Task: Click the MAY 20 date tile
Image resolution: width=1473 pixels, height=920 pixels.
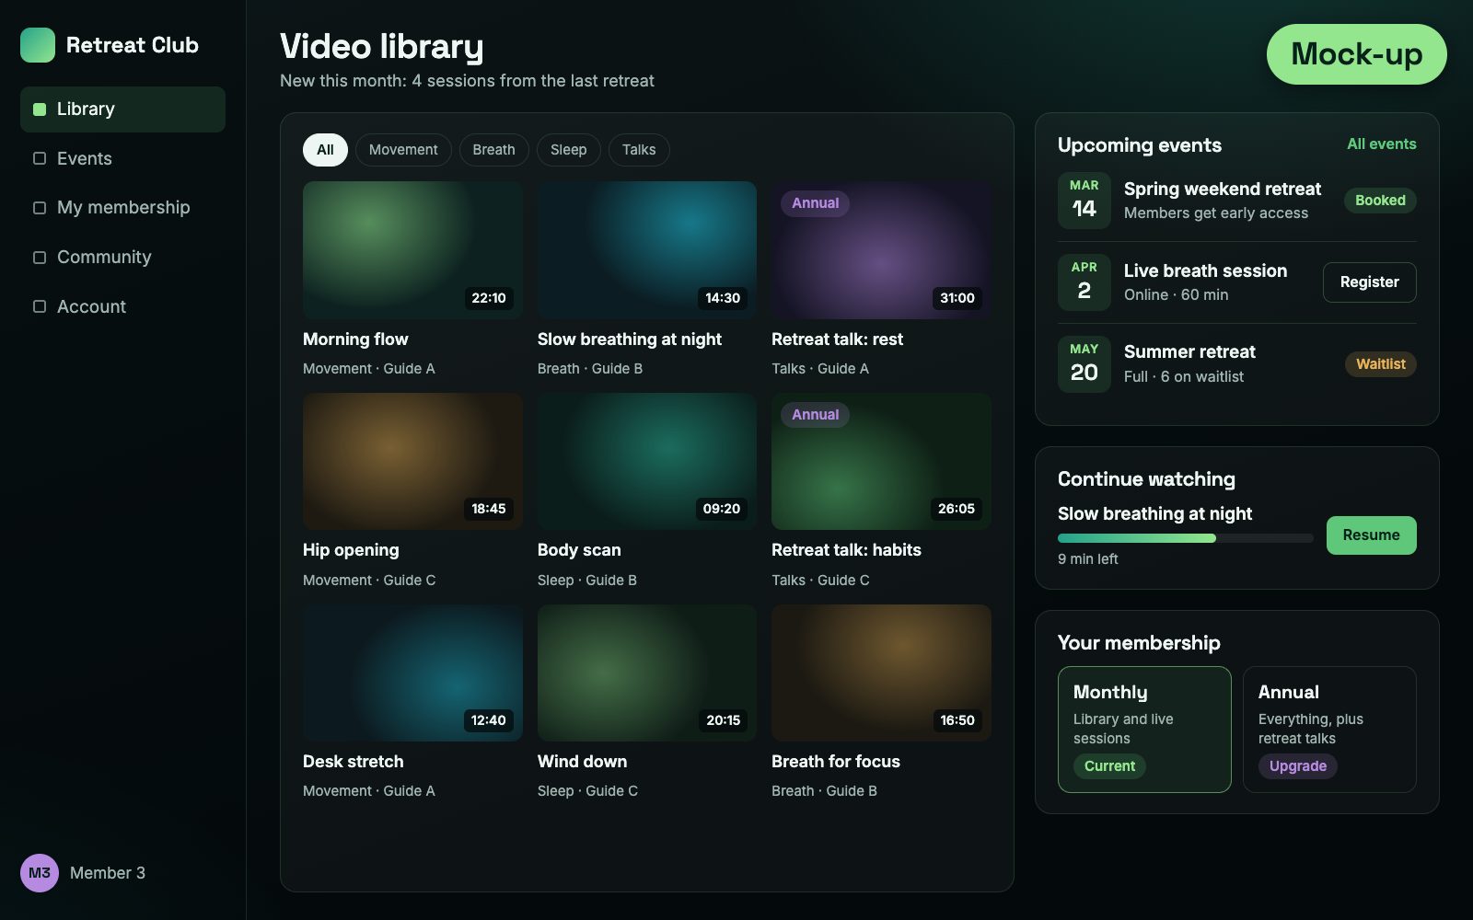Action: tap(1084, 364)
